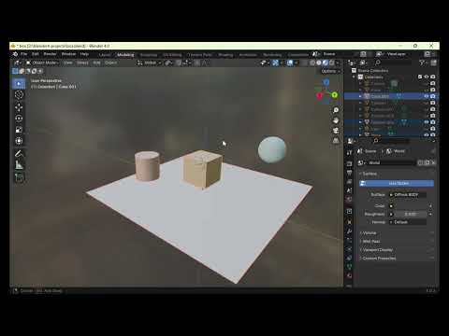The height and width of the screenshot is (336, 449).
Task: Toggle eye visibility of the Collection row
Action: click(x=427, y=77)
